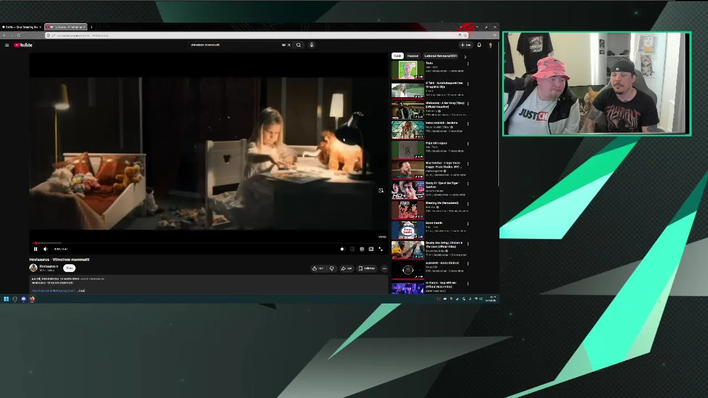This screenshot has width=708, height=398.
Task: Pause the playing video
Action: [35, 249]
